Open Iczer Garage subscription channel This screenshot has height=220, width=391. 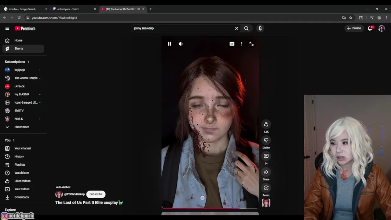[23, 102]
